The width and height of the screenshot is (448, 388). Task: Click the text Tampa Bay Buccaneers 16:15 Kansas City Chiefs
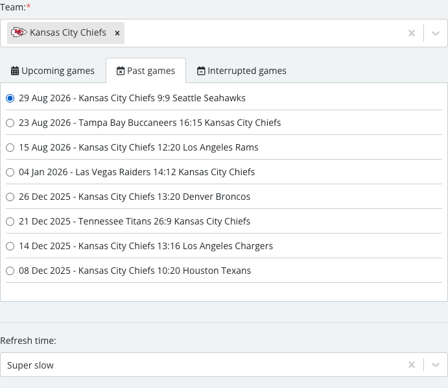pyautogui.click(x=180, y=123)
